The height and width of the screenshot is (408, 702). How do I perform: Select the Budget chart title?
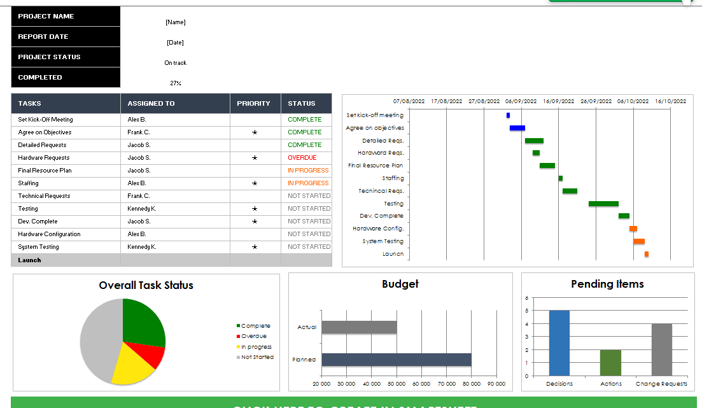coord(400,284)
